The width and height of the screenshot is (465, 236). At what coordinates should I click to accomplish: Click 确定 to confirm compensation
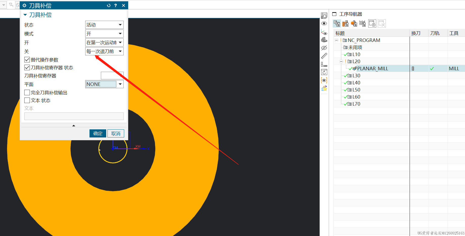coord(98,133)
